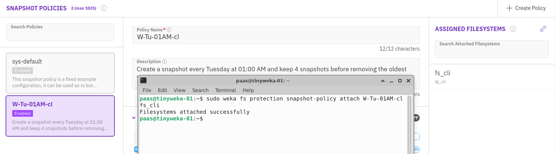
Task: Click the info icon next to Description label
Action: point(164,62)
